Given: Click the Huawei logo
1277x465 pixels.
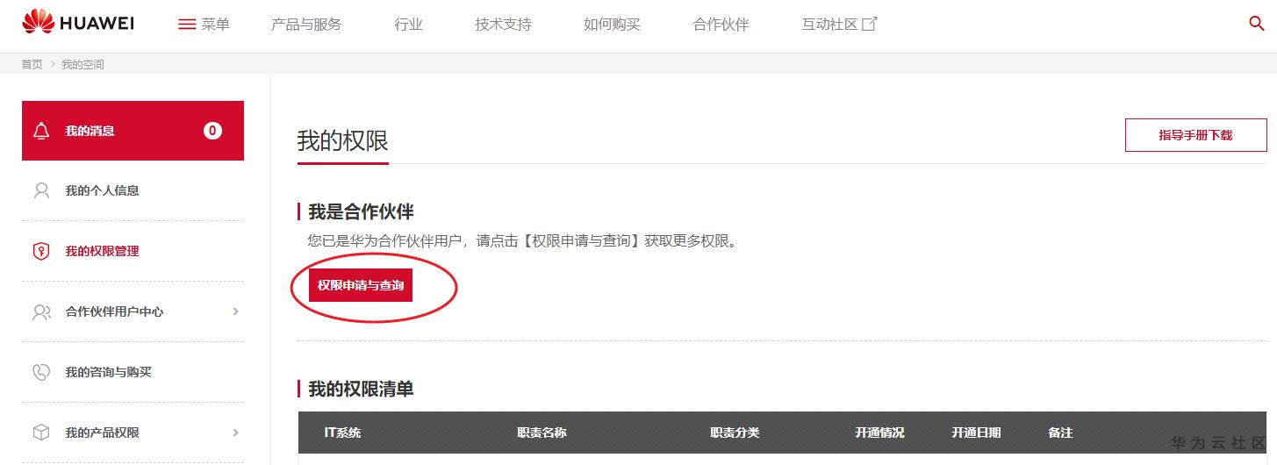Looking at the screenshot, I should click(x=77, y=23).
